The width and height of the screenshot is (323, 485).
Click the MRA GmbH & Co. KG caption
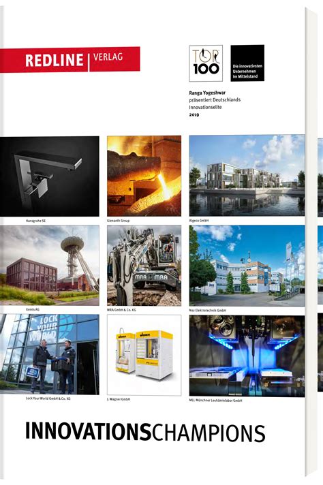tap(121, 310)
